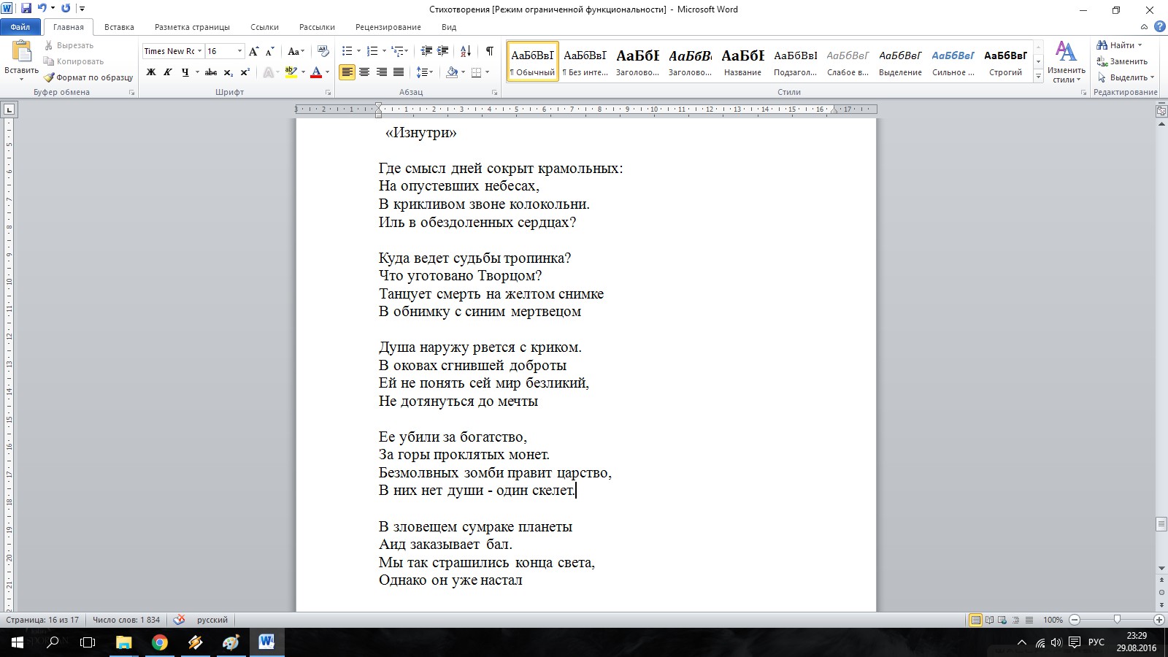Switch to Вставка ribbon tab

[119, 27]
